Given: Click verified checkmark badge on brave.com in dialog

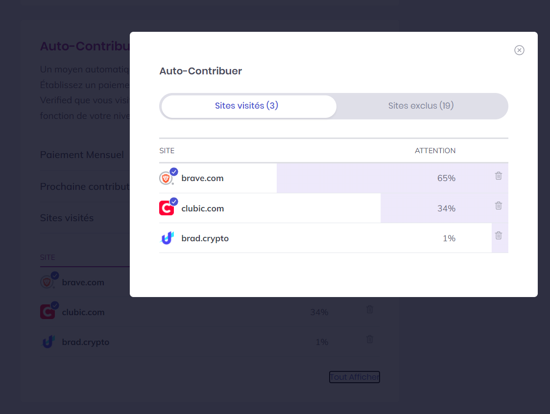Looking at the screenshot, I should (x=174, y=172).
